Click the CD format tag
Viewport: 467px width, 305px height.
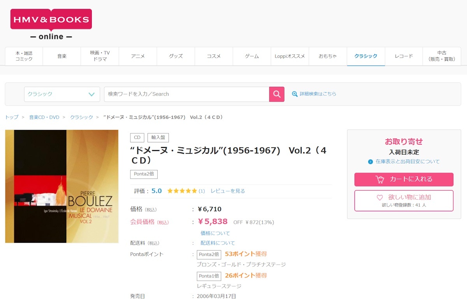(x=137, y=138)
